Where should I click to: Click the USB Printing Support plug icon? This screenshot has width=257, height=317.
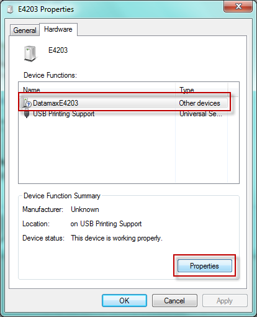(27, 113)
